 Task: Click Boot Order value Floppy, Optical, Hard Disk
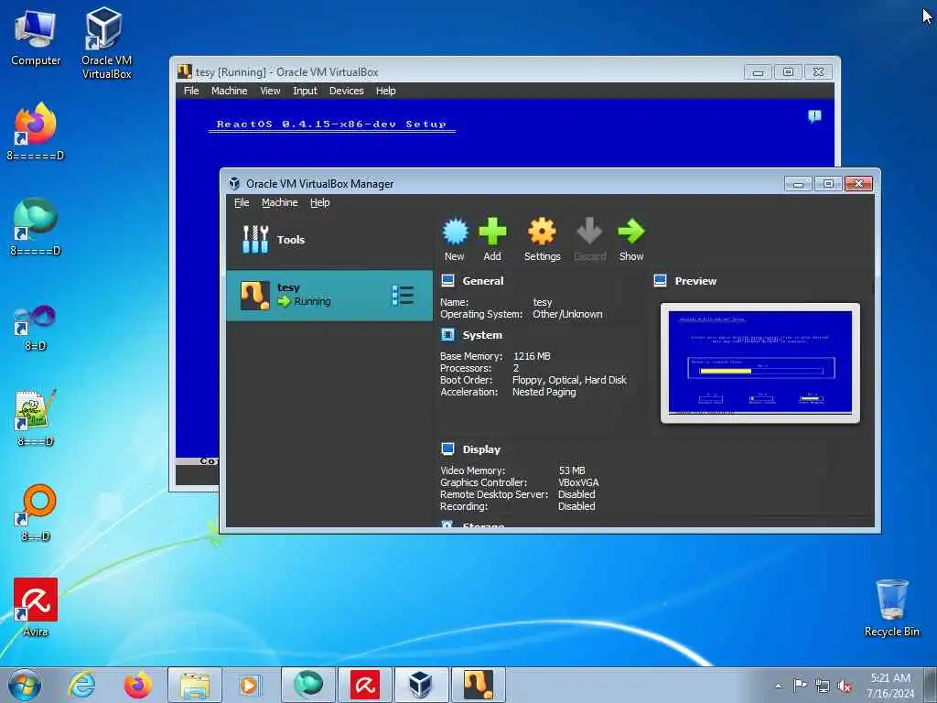(569, 380)
